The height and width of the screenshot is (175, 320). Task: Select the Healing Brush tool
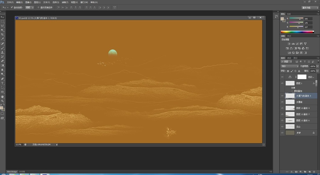[x=2, y=44]
